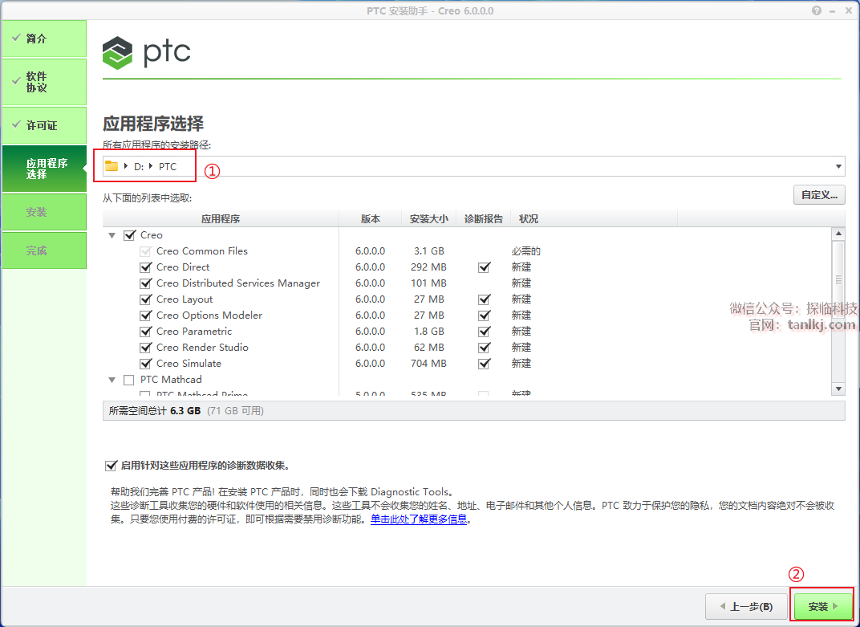Toggle diagnostic report for Creo Render Studio

point(484,348)
